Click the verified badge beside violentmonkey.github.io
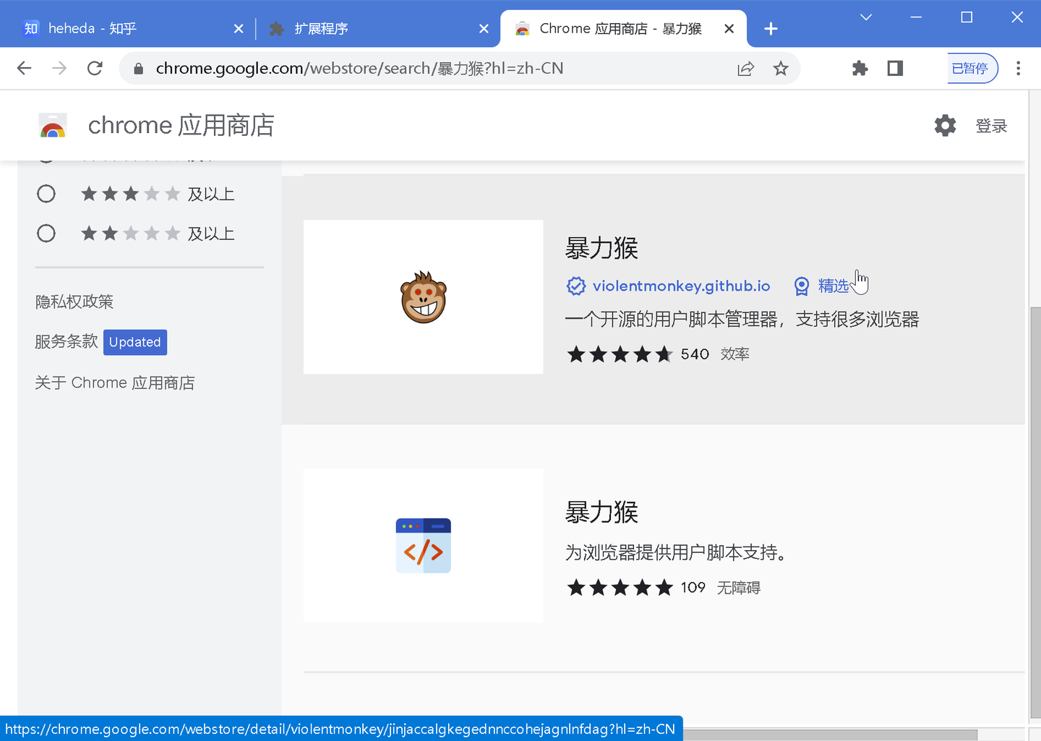This screenshot has width=1041, height=741. (x=576, y=286)
